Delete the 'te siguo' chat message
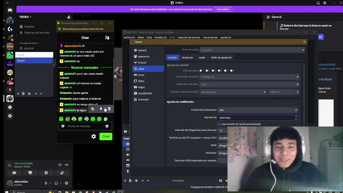This screenshot has height=193, width=343. [x=109, y=109]
